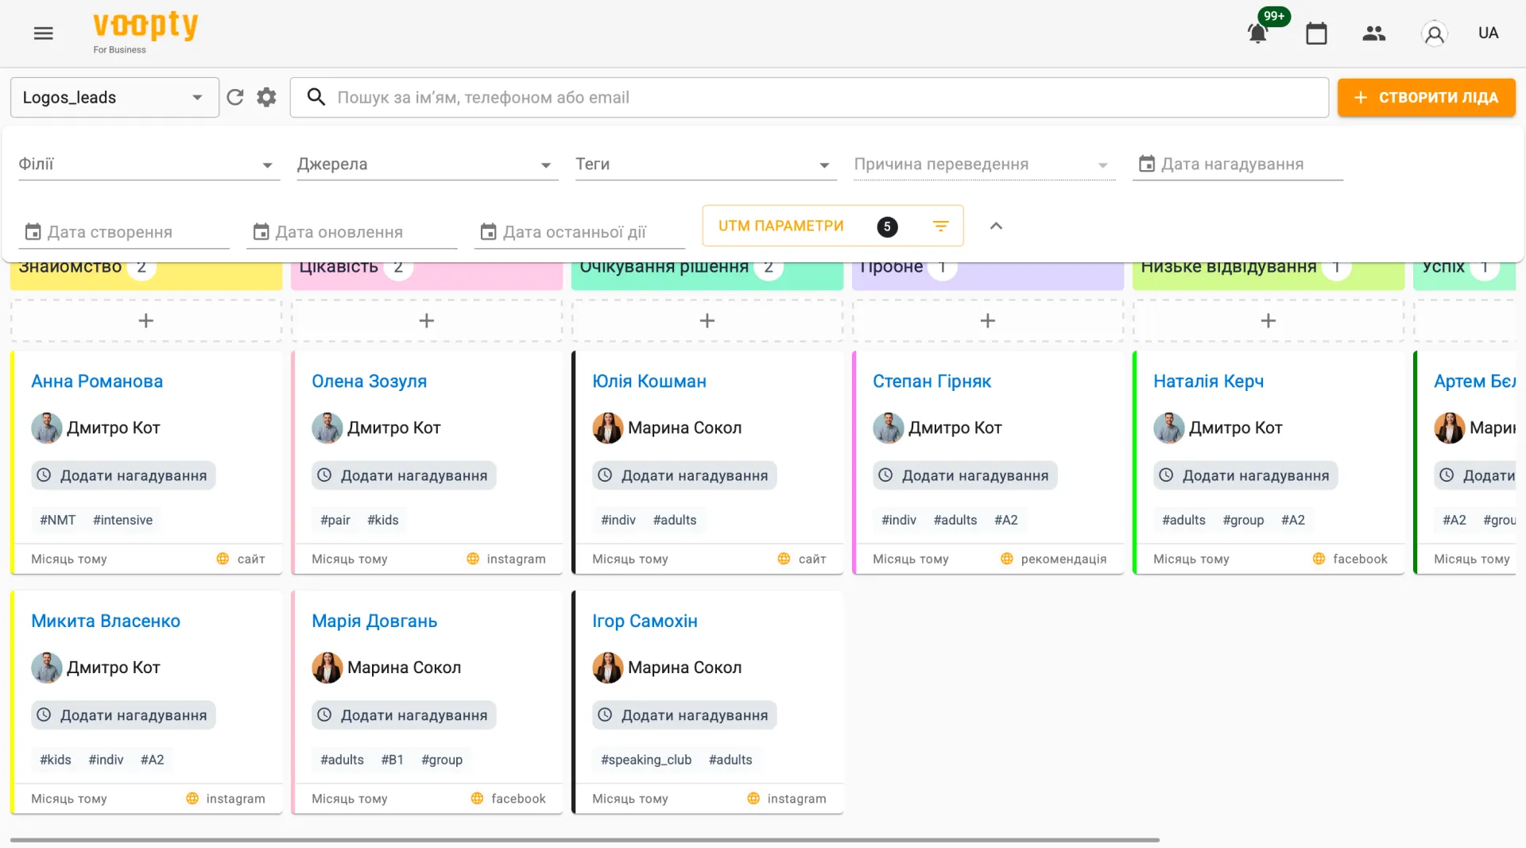The height and width of the screenshot is (848, 1526).
Task: Switch language via UA selector
Action: point(1488,33)
